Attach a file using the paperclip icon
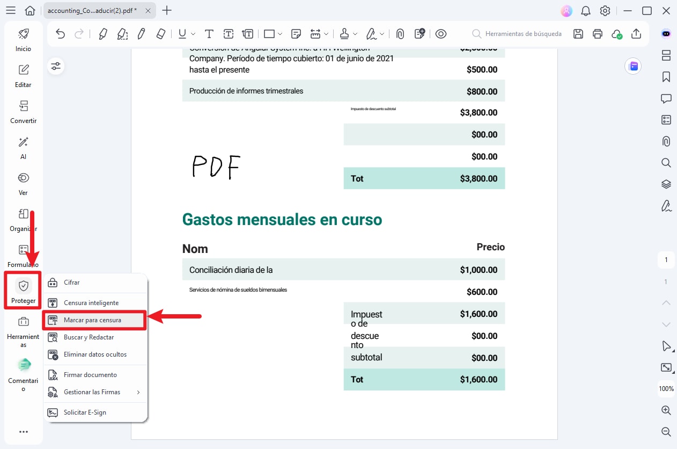677x449 pixels. tap(400, 33)
